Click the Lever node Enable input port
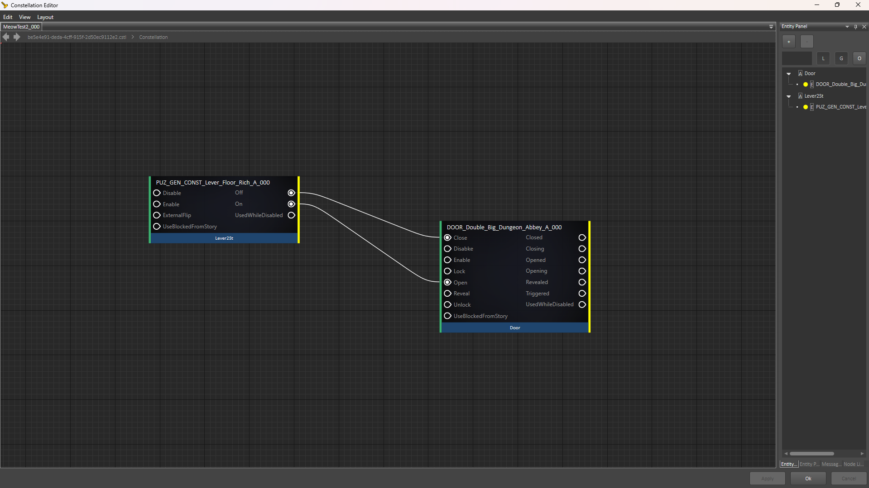Viewport: 869px width, 488px height. (157, 204)
